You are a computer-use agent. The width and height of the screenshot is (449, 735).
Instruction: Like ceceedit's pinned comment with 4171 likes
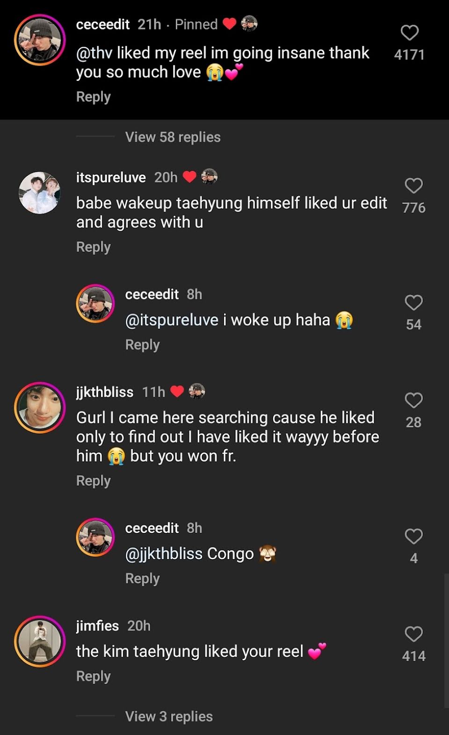[410, 33]
